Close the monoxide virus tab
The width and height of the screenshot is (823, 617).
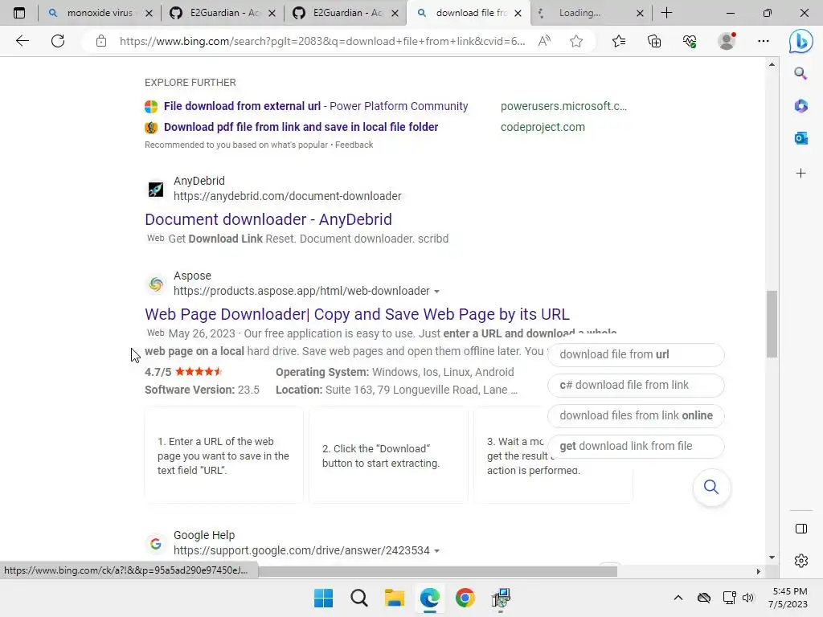149,14
